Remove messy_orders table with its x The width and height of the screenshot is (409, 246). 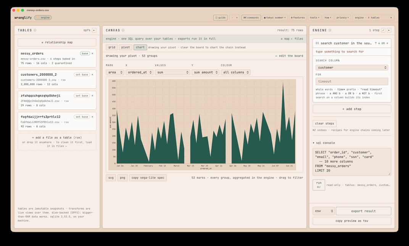coord(92,53)
